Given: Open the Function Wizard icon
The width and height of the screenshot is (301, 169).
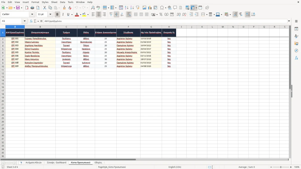Looking at the screenshot, I should [31, 21].
